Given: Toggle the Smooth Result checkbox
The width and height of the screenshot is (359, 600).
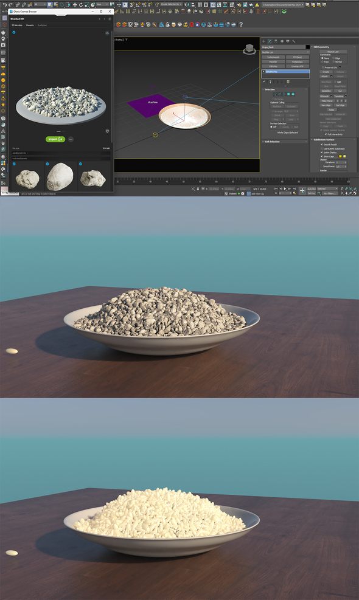Looking at the screenshot, I should 322,145.
